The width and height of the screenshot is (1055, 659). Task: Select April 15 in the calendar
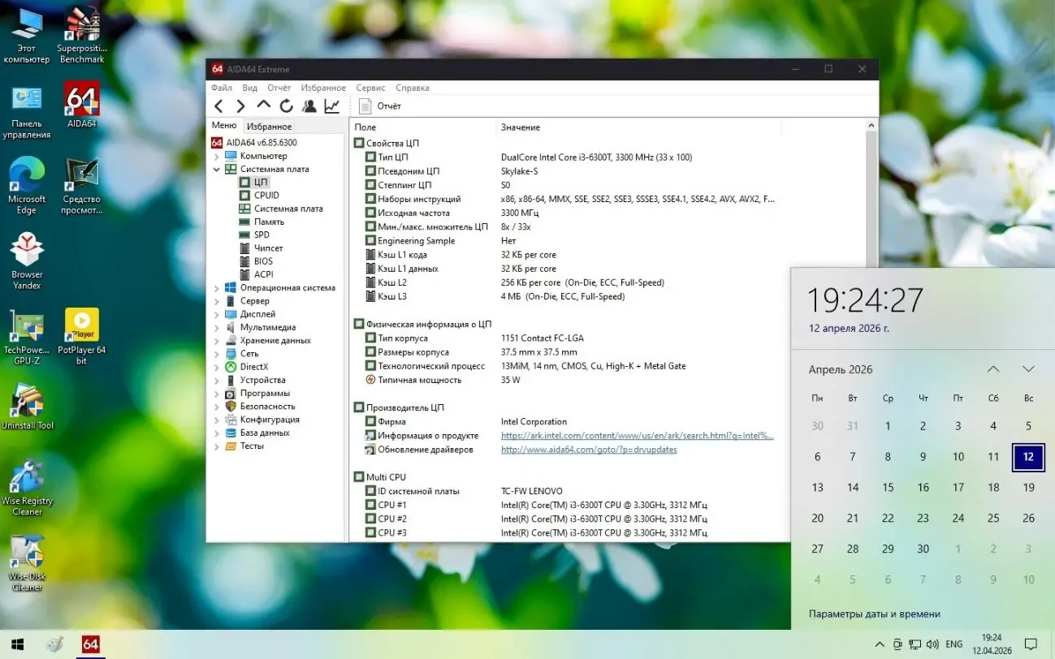point(888,487)
